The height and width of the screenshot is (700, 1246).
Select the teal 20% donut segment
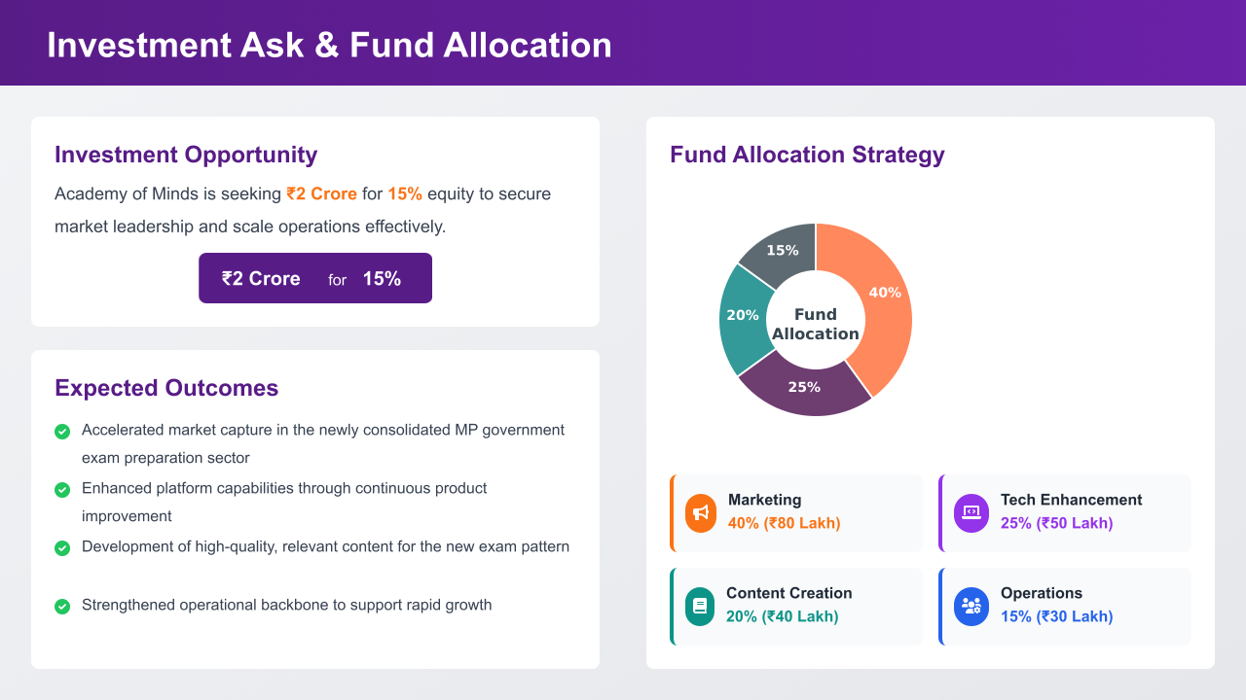pyautogui.click(x=742, y=318)
